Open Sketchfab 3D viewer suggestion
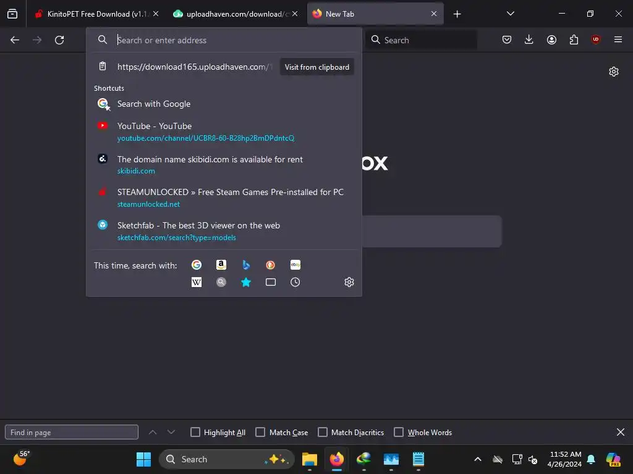Screen dimensions: 633x474 coord(224,231)
